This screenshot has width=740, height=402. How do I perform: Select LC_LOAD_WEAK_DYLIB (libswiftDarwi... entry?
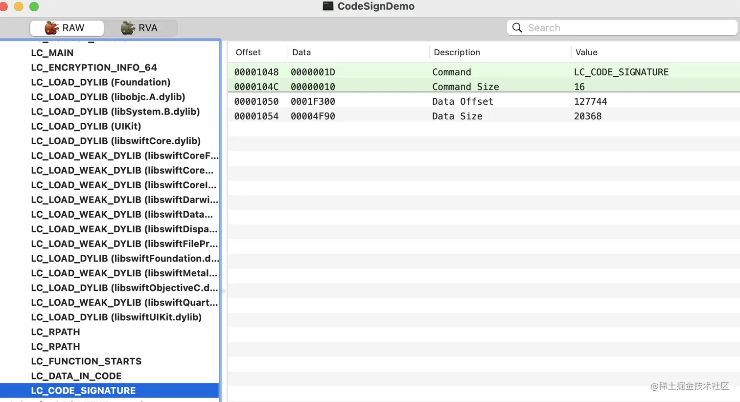[x=125, y=200]
